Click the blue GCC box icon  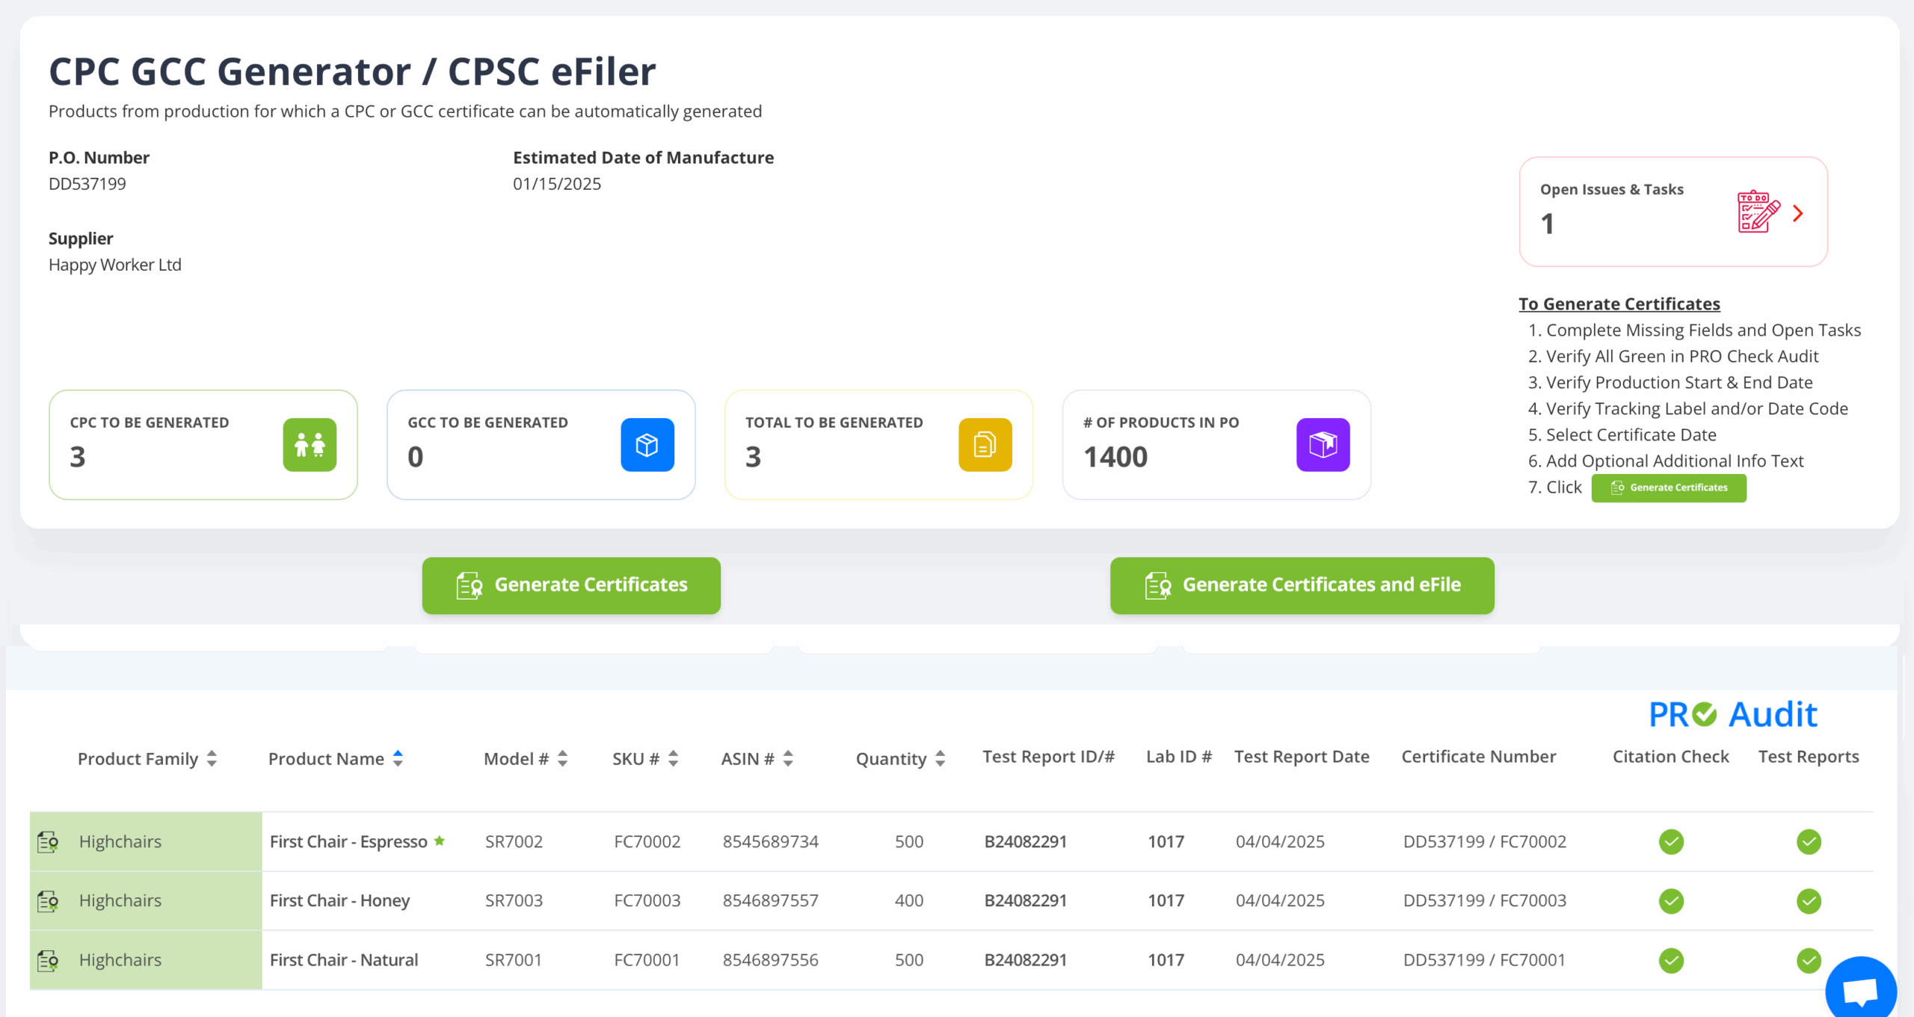click(x=647, y=445)
